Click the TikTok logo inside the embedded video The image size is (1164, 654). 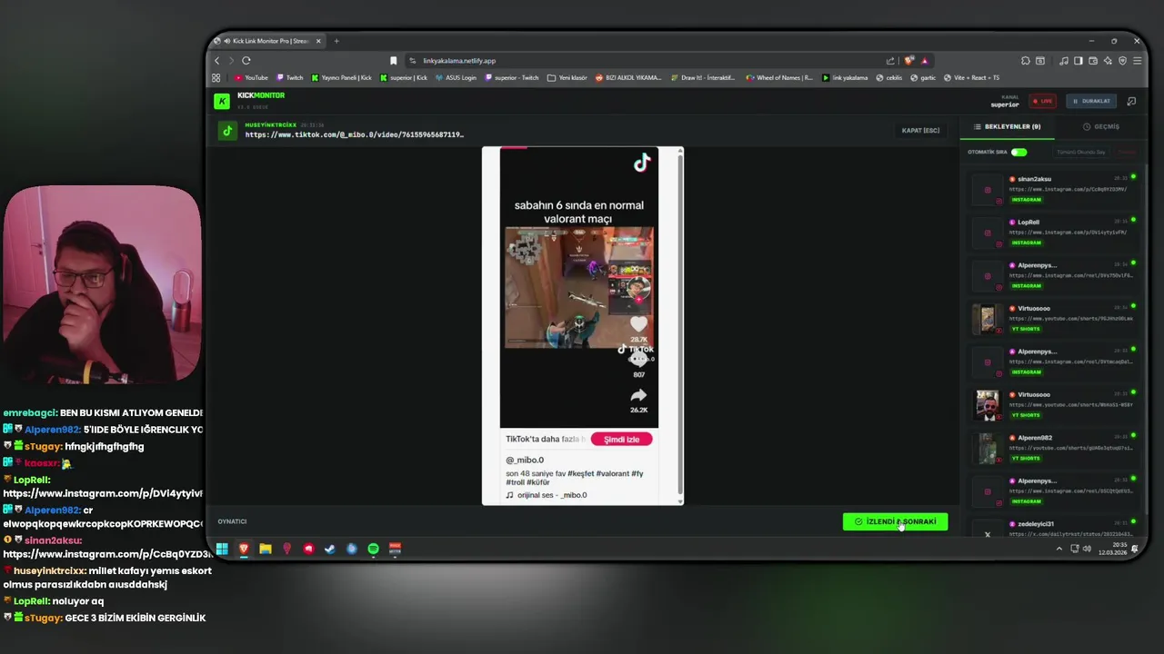coord(642,163)
